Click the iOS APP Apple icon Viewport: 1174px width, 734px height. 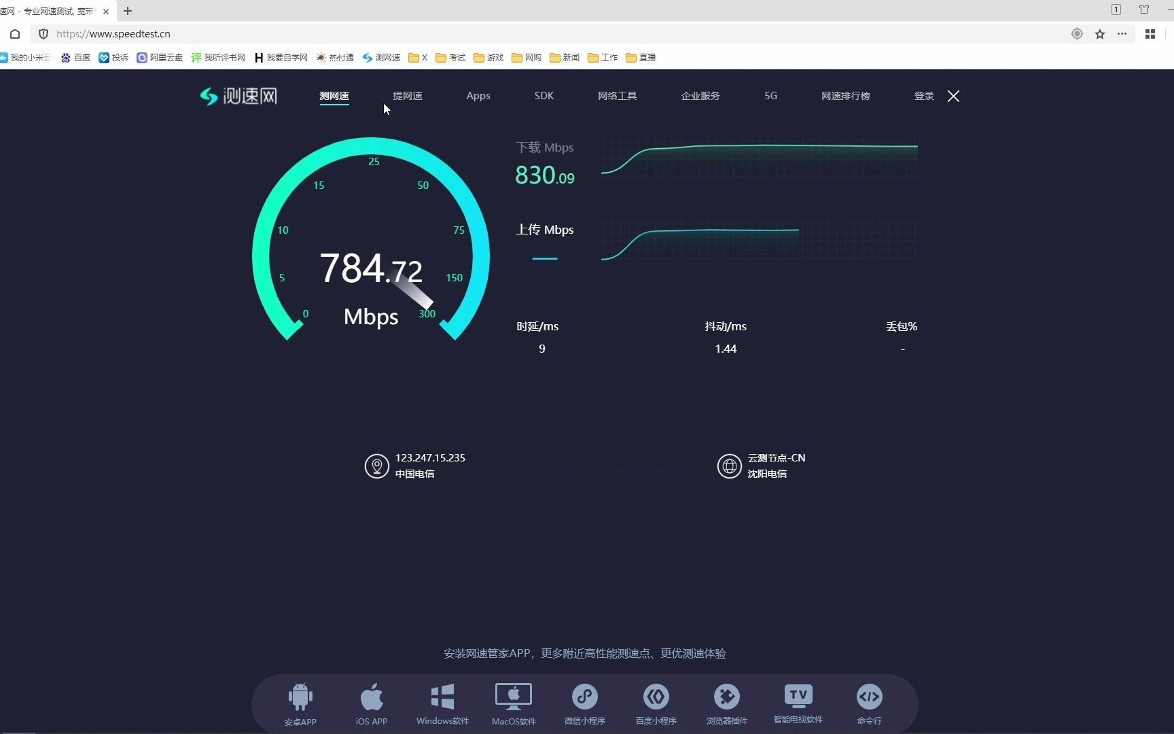(x=371, y=695)
